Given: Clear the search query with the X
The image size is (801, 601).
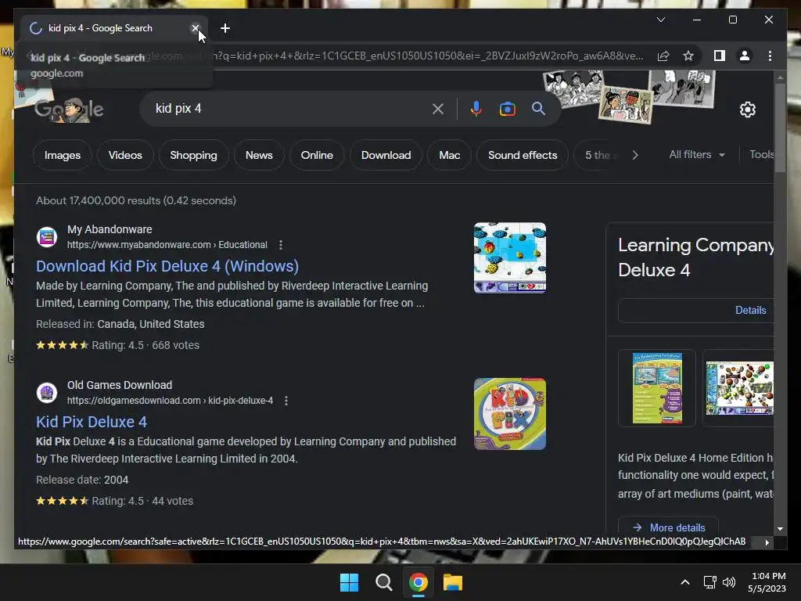Looking at the screenshot, I should tap(438, 108).
